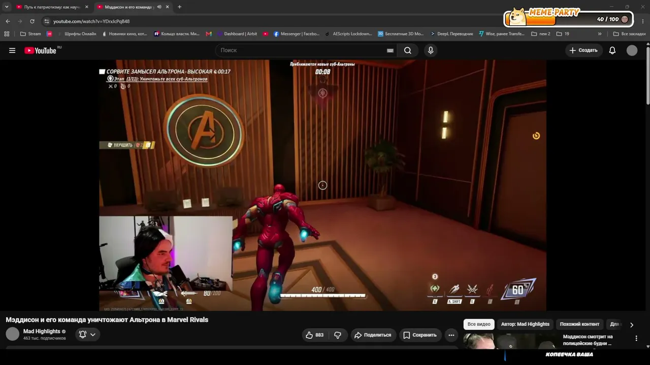Screen dimensions: 650x365
Task: Close the 'Путь к патриотизму' tab
Action: [x=87, y=7]
